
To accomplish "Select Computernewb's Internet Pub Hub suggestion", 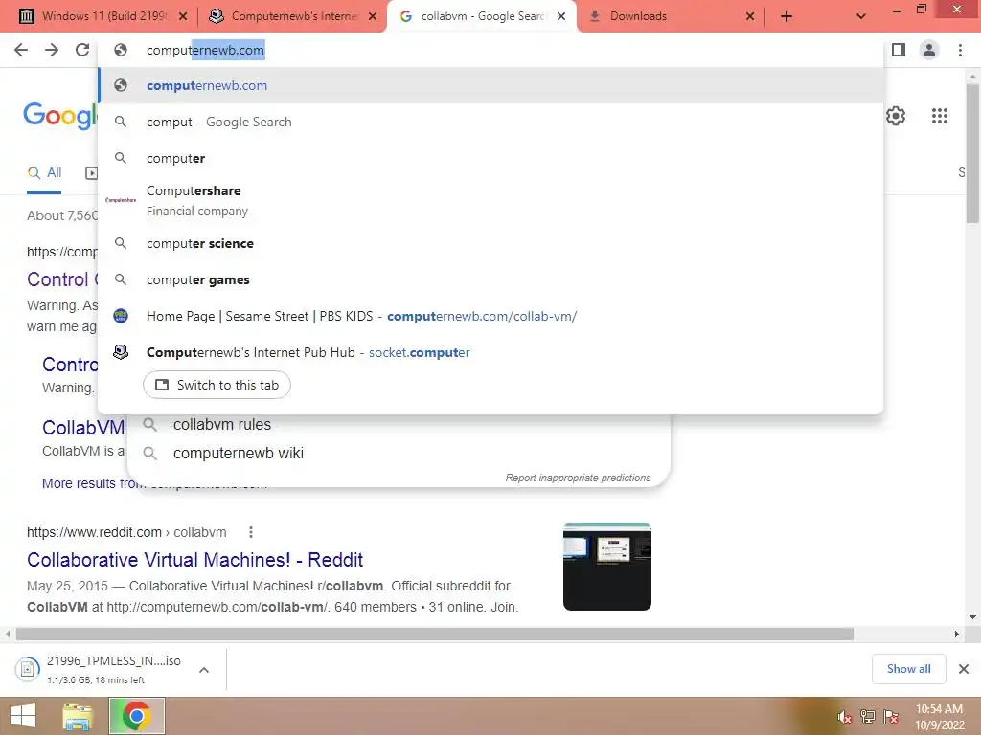I will pos(490,352).
